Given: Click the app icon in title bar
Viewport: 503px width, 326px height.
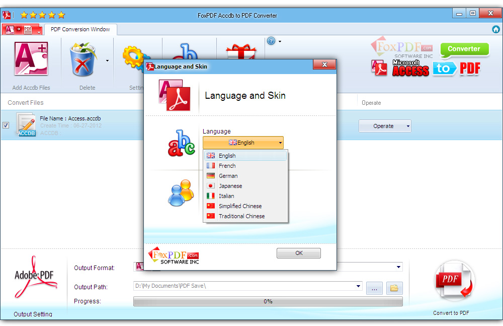Looking at the screenshot, I should 7,15.
